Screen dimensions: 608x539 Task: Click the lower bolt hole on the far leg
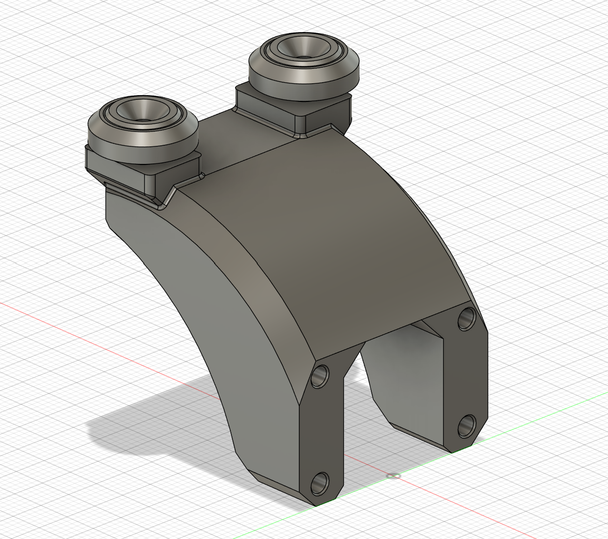pyautogui.click(x=467, y=426)
